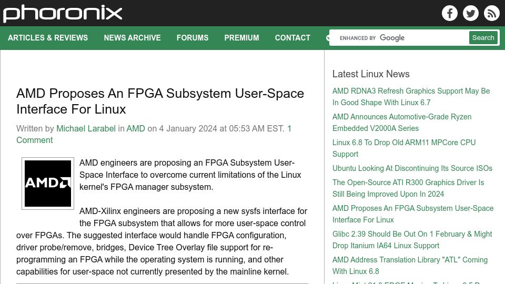
Task: Click the Latest Linux News heading
Action: click(371, 74)
